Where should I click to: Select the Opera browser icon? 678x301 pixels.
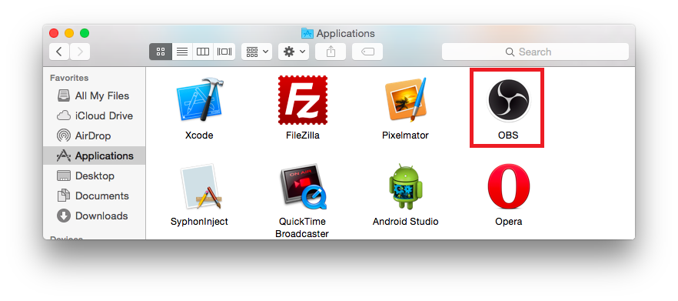[509, 186]
